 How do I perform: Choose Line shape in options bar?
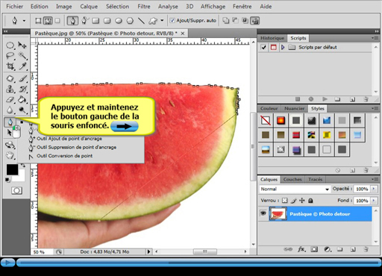(x=141, y=21)
